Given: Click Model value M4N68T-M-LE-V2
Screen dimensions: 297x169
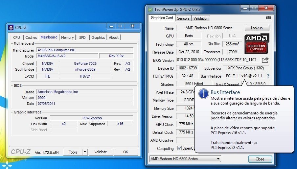Looking at the screenshot, I should 68,56.
